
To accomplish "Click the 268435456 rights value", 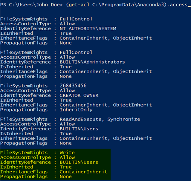I will (73, 86).
